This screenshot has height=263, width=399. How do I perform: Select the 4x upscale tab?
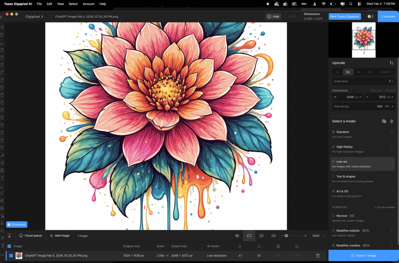[358, 72]
